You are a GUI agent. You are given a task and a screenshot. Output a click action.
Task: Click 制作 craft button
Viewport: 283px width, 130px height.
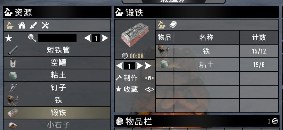click(x=135, y=78)
